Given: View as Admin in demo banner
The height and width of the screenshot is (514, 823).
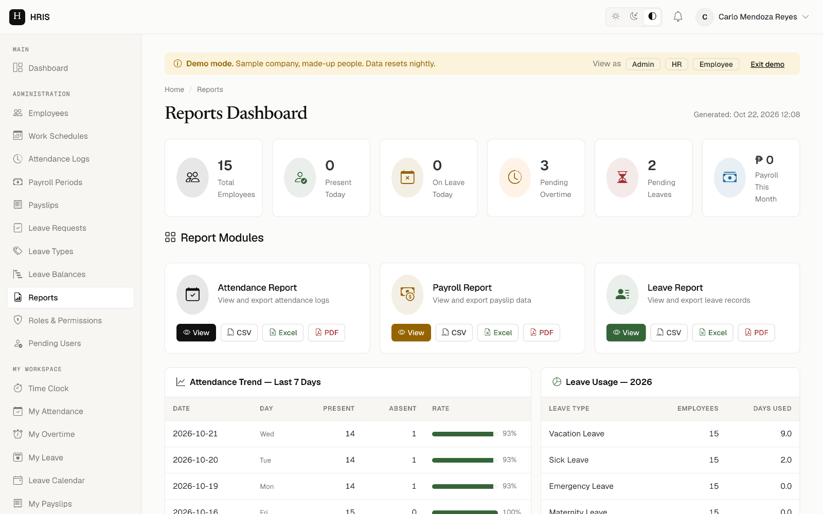Looking at the screenshot, I should (643, 64).
